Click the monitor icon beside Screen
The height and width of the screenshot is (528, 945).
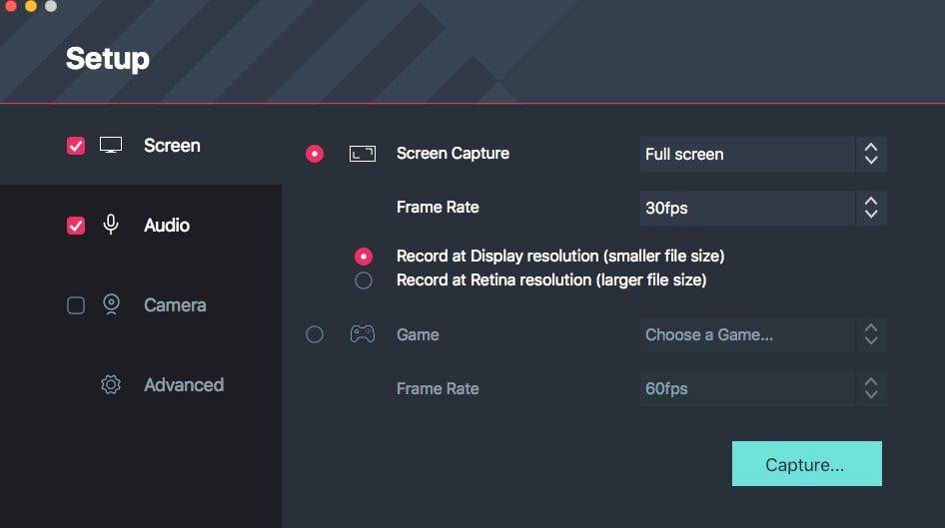(x=111, y=146)
